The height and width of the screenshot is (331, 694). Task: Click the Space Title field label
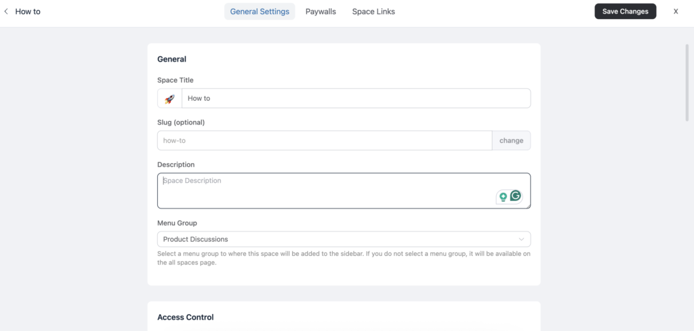(176, 81)
